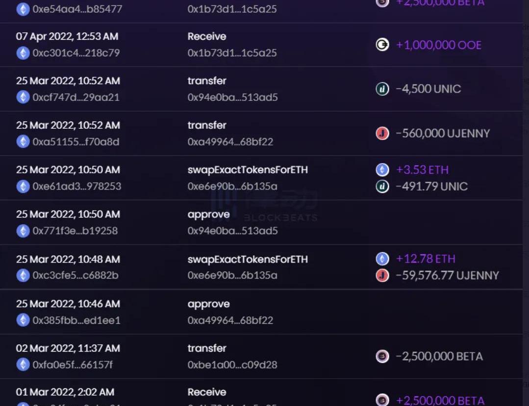Click the Ethereum icon next to hash 0x771f3e...b19258
529x406 pixels.
23,231
